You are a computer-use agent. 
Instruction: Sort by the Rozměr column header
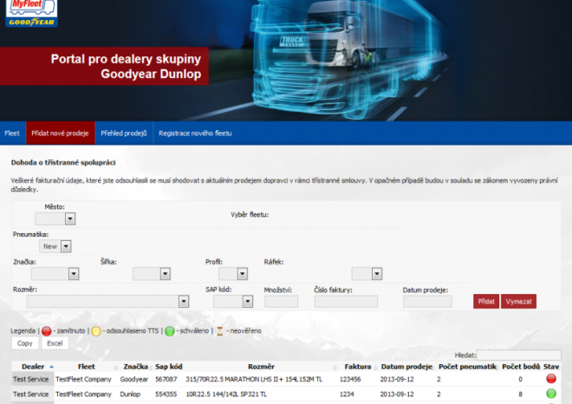coord(261,367)
